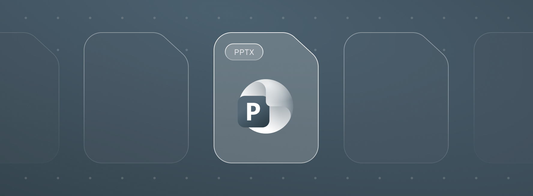
Task: Click the curled lower-right part of the sphere
Action: 281,118
